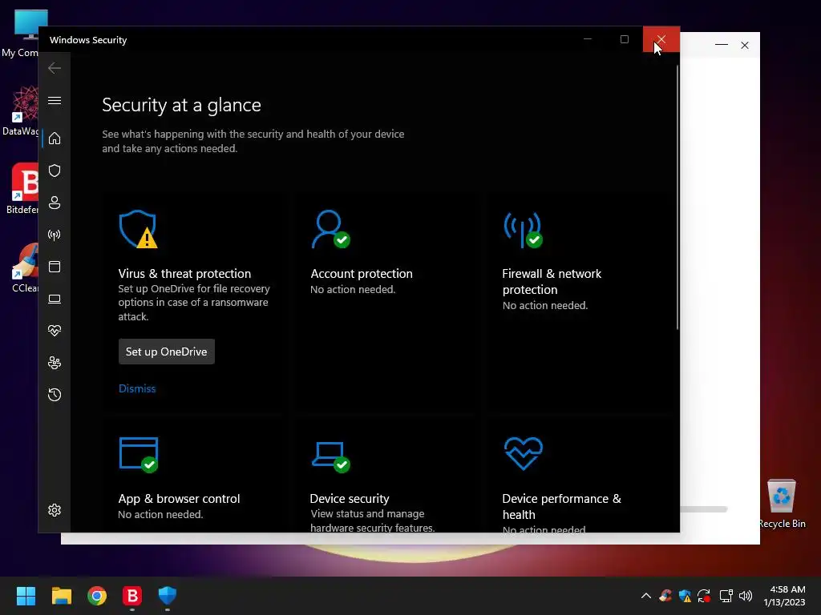Dismiss the OneDrive recommendation
821x615 pixels.
tap(137, 388)
